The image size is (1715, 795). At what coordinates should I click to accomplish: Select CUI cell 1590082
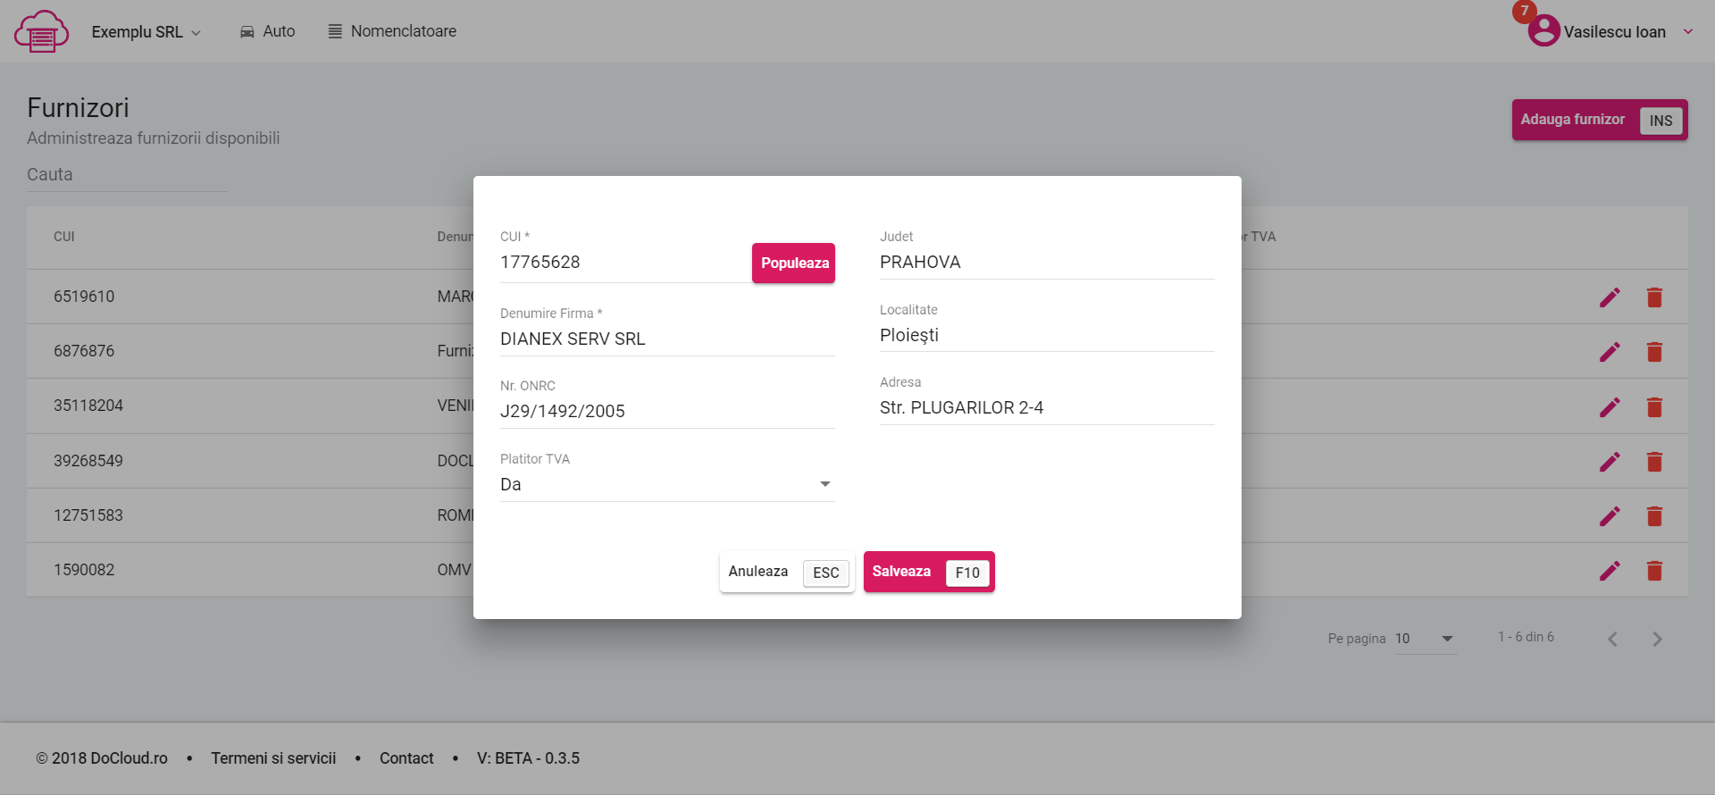(84, 570)
